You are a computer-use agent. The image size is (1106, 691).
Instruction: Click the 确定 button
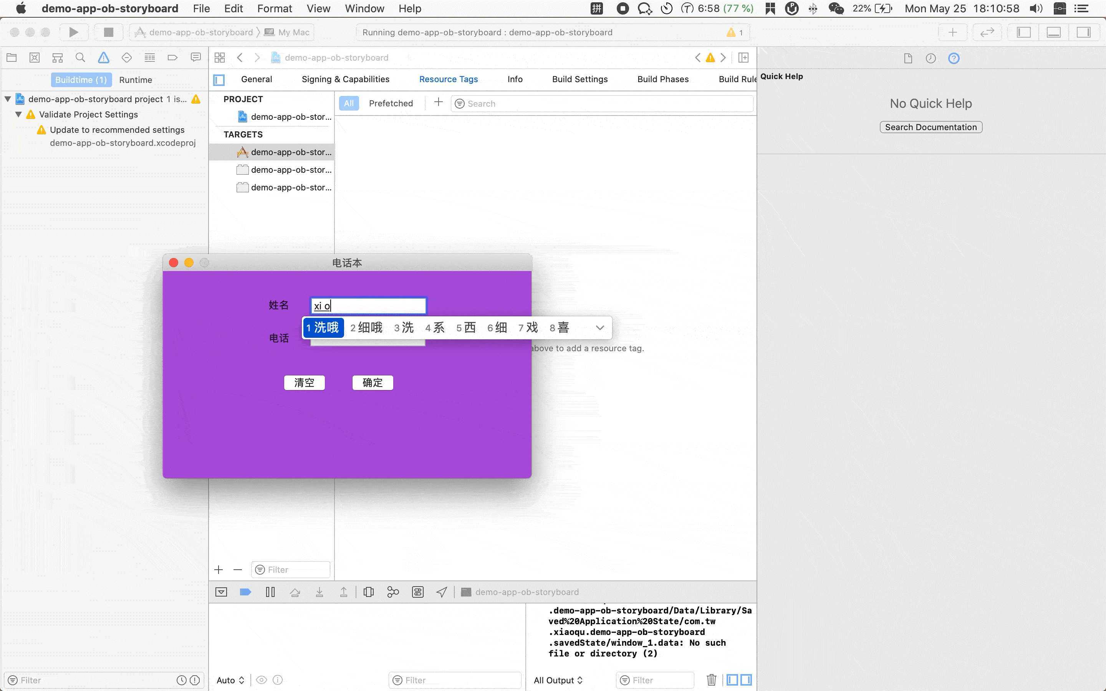pyautogui.click(x=373, y=382)
